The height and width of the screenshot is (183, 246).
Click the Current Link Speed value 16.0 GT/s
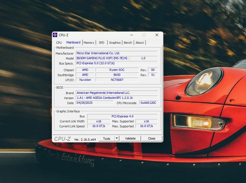point(99,126)
